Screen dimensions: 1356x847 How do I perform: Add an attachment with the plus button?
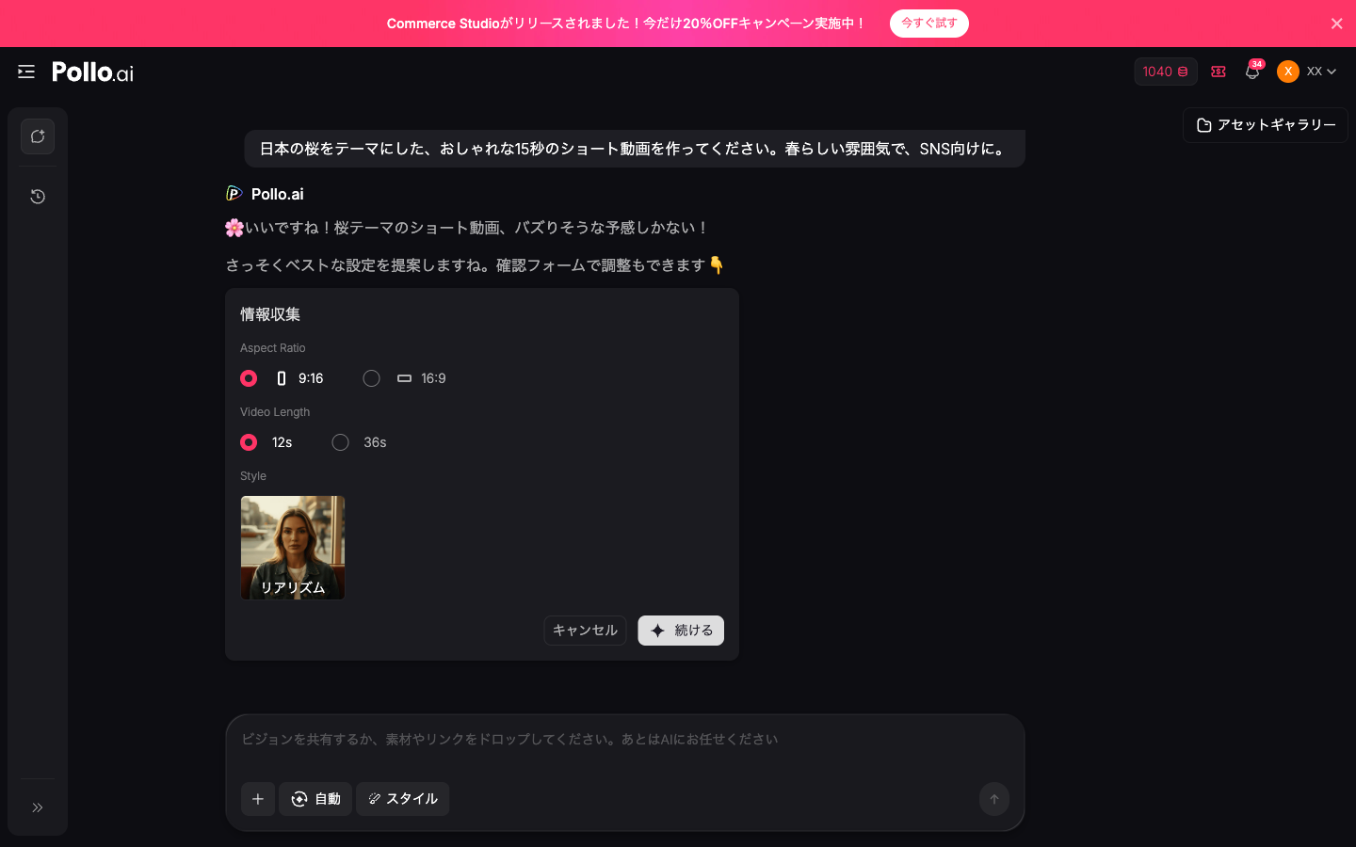[258, 799]
